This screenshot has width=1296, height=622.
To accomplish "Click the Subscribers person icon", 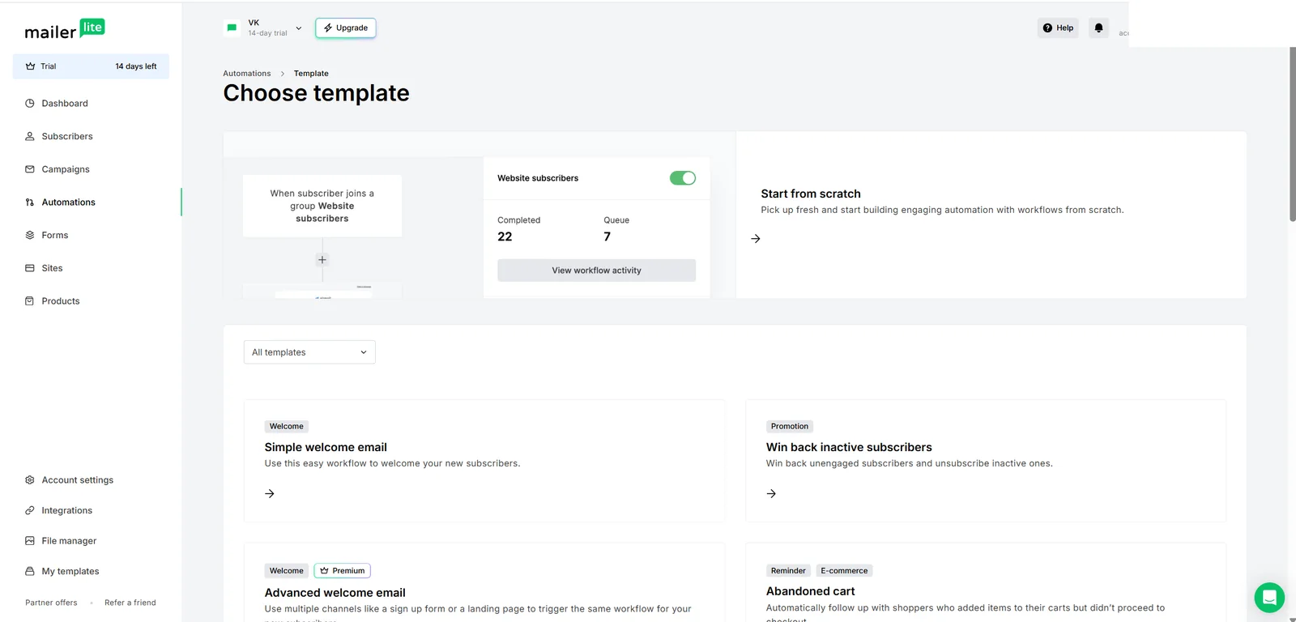I will click(x=30, y=136).
